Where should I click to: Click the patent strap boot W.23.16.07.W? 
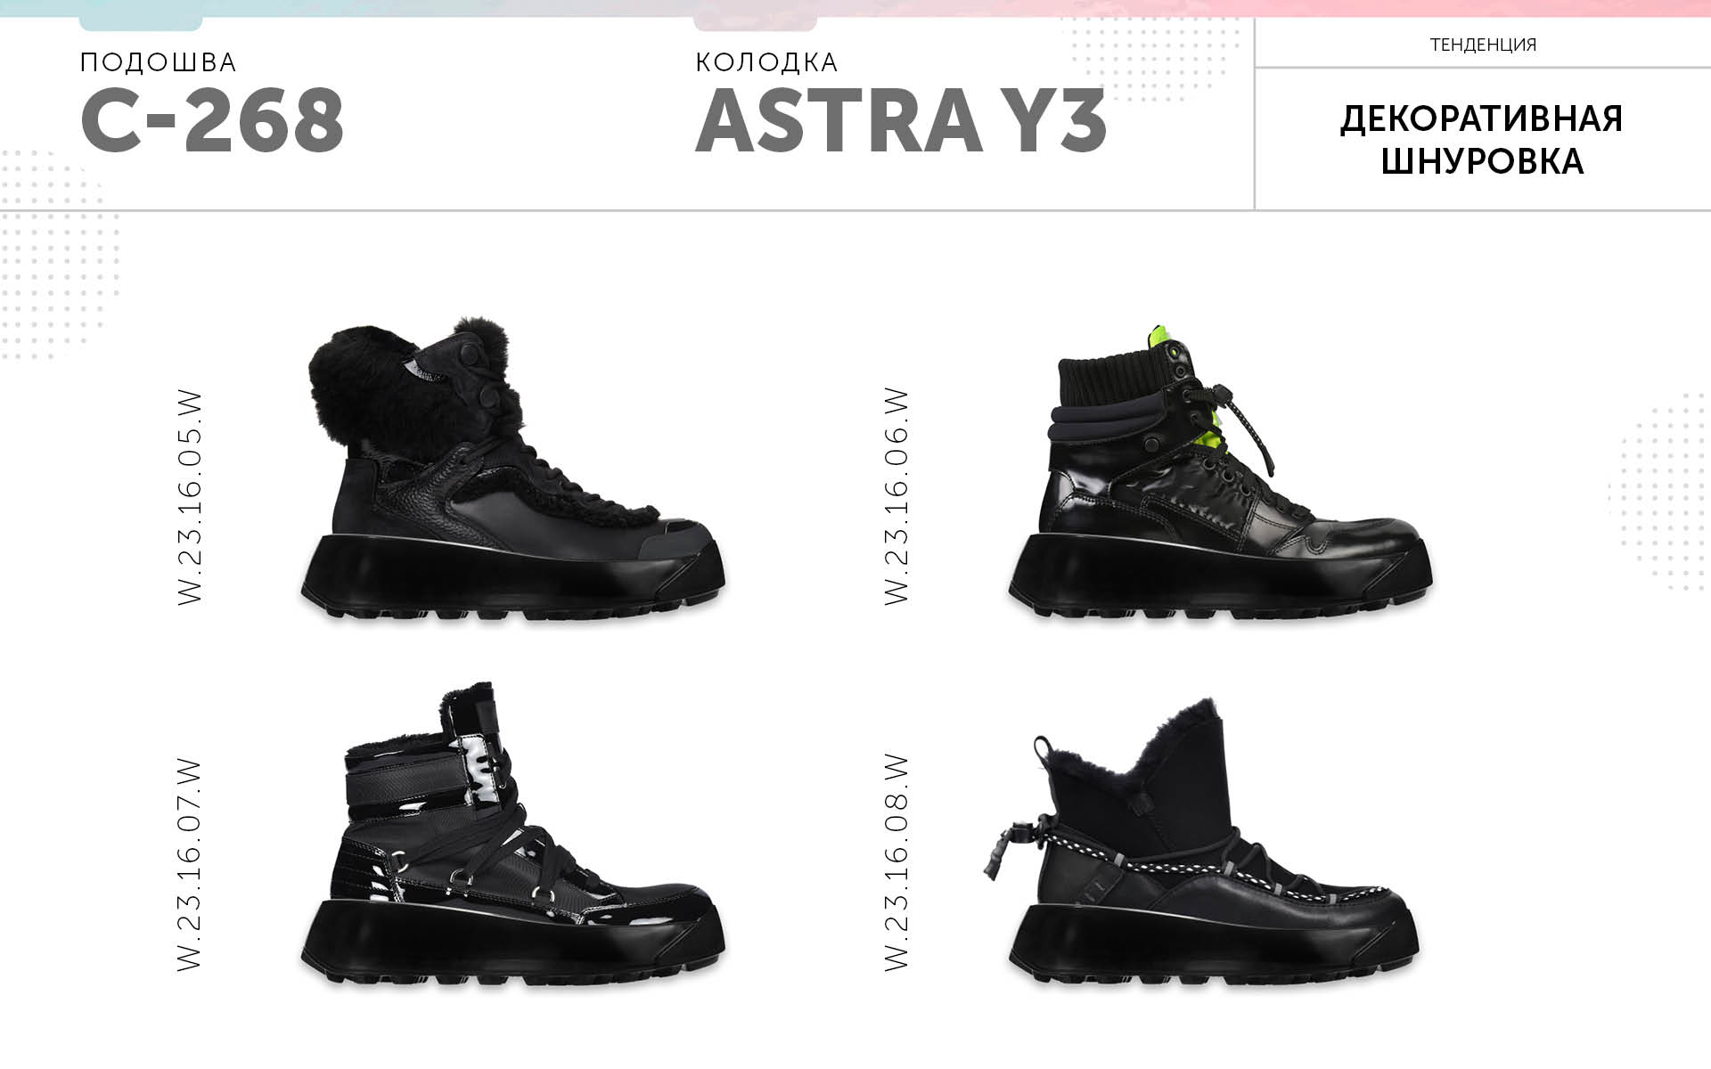pos(512,835)
